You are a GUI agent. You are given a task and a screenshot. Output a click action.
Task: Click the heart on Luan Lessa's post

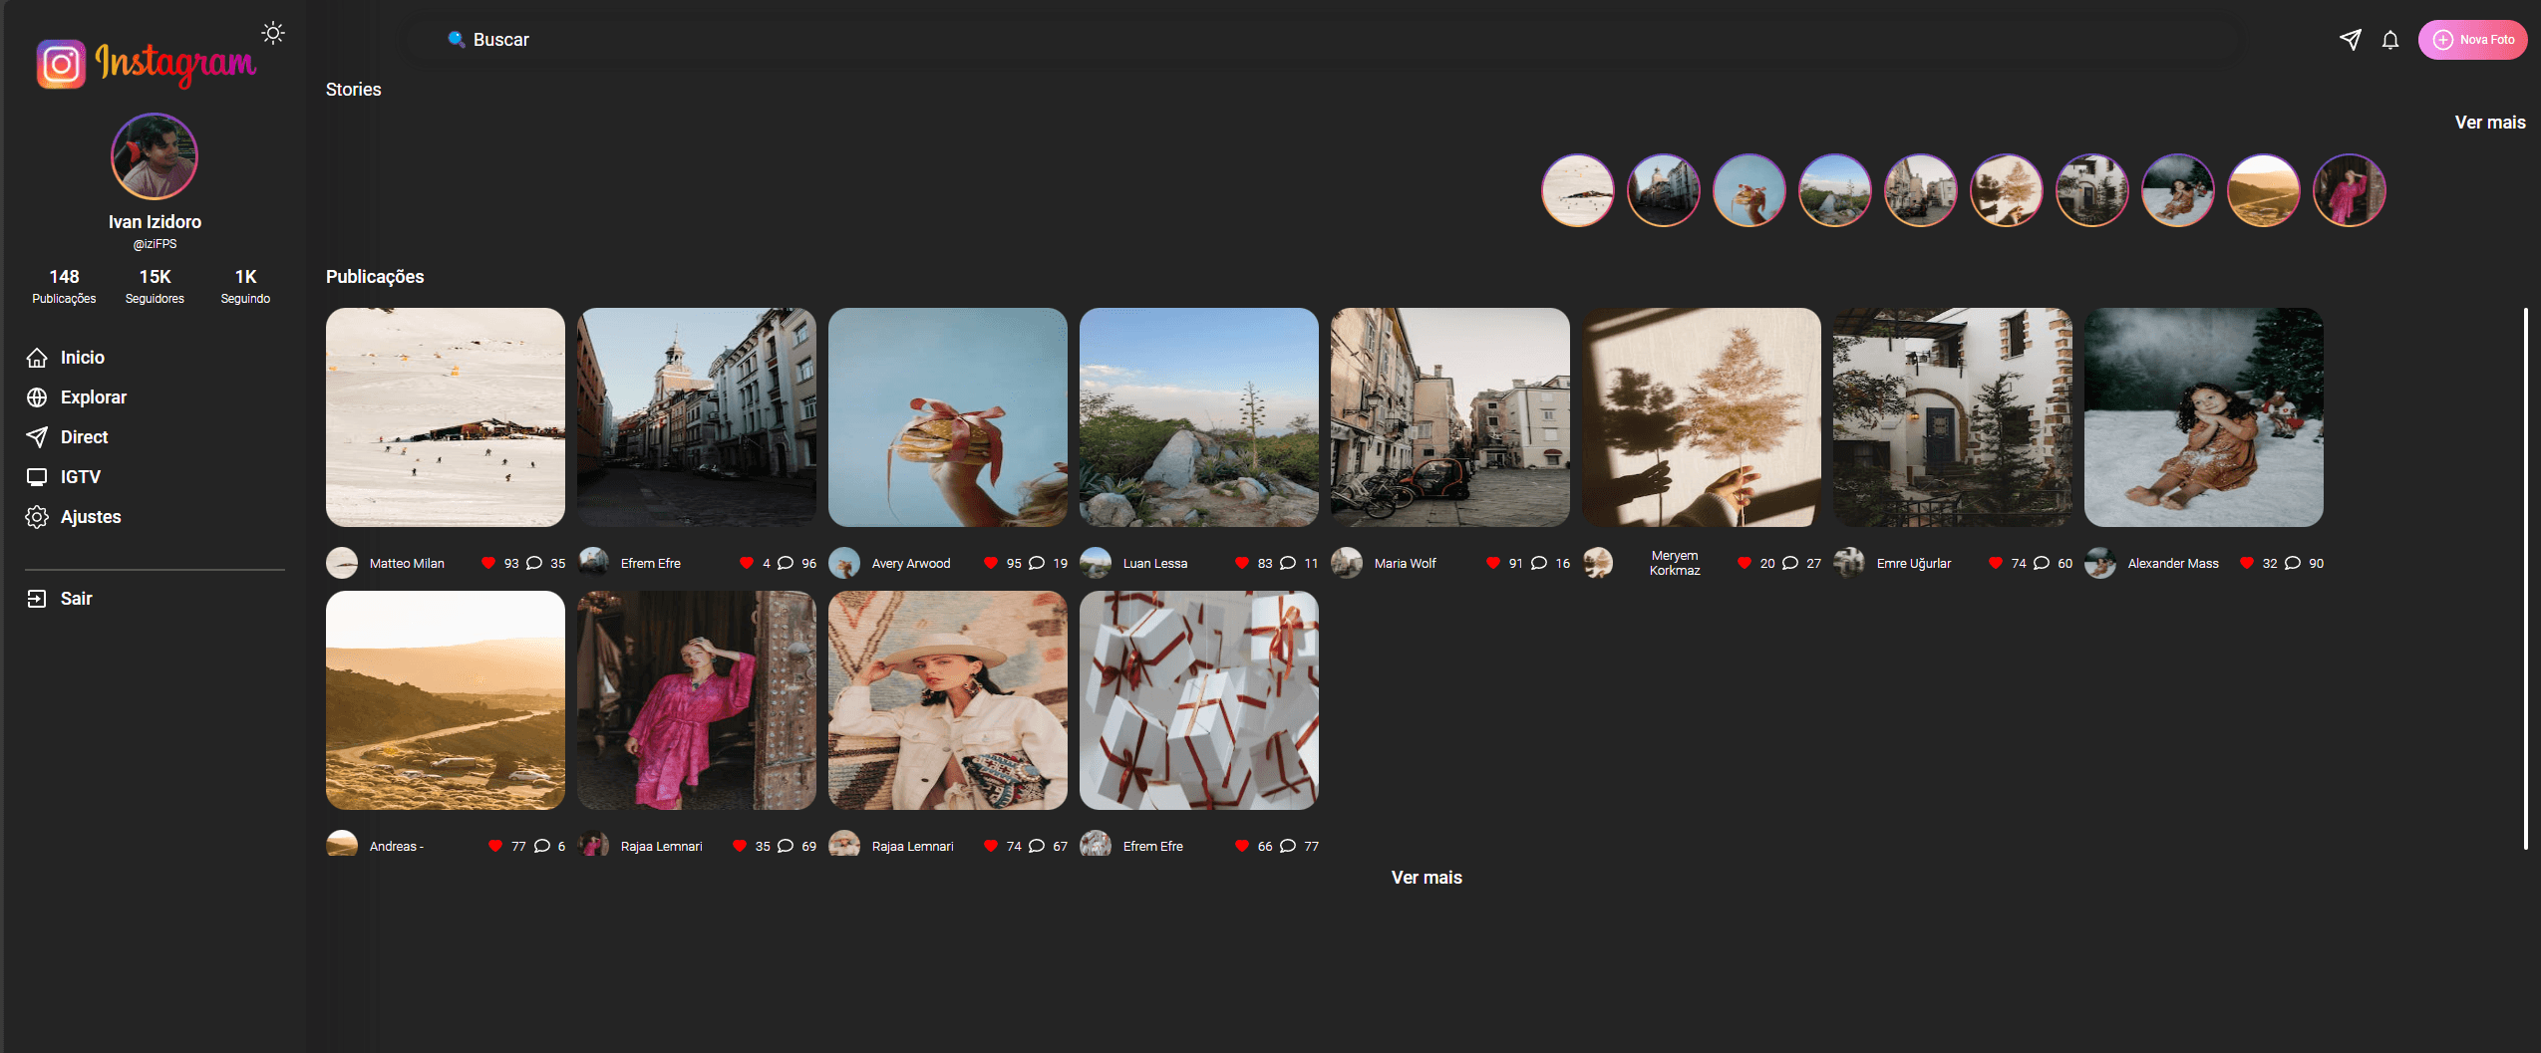pyautogui.click(x=1242, y=563)
